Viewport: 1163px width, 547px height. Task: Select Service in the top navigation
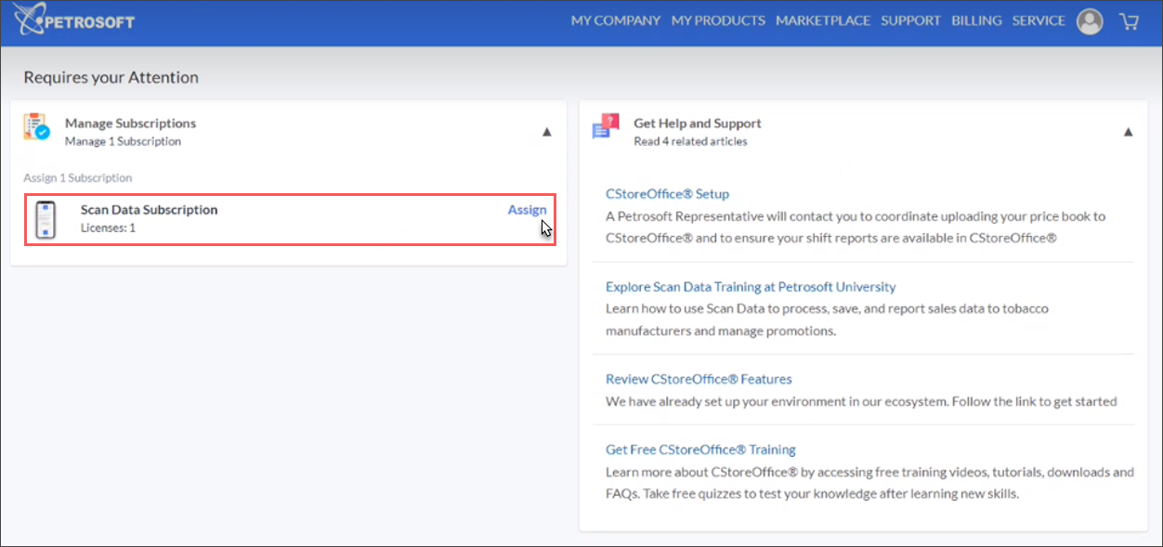coord(1039,20)
